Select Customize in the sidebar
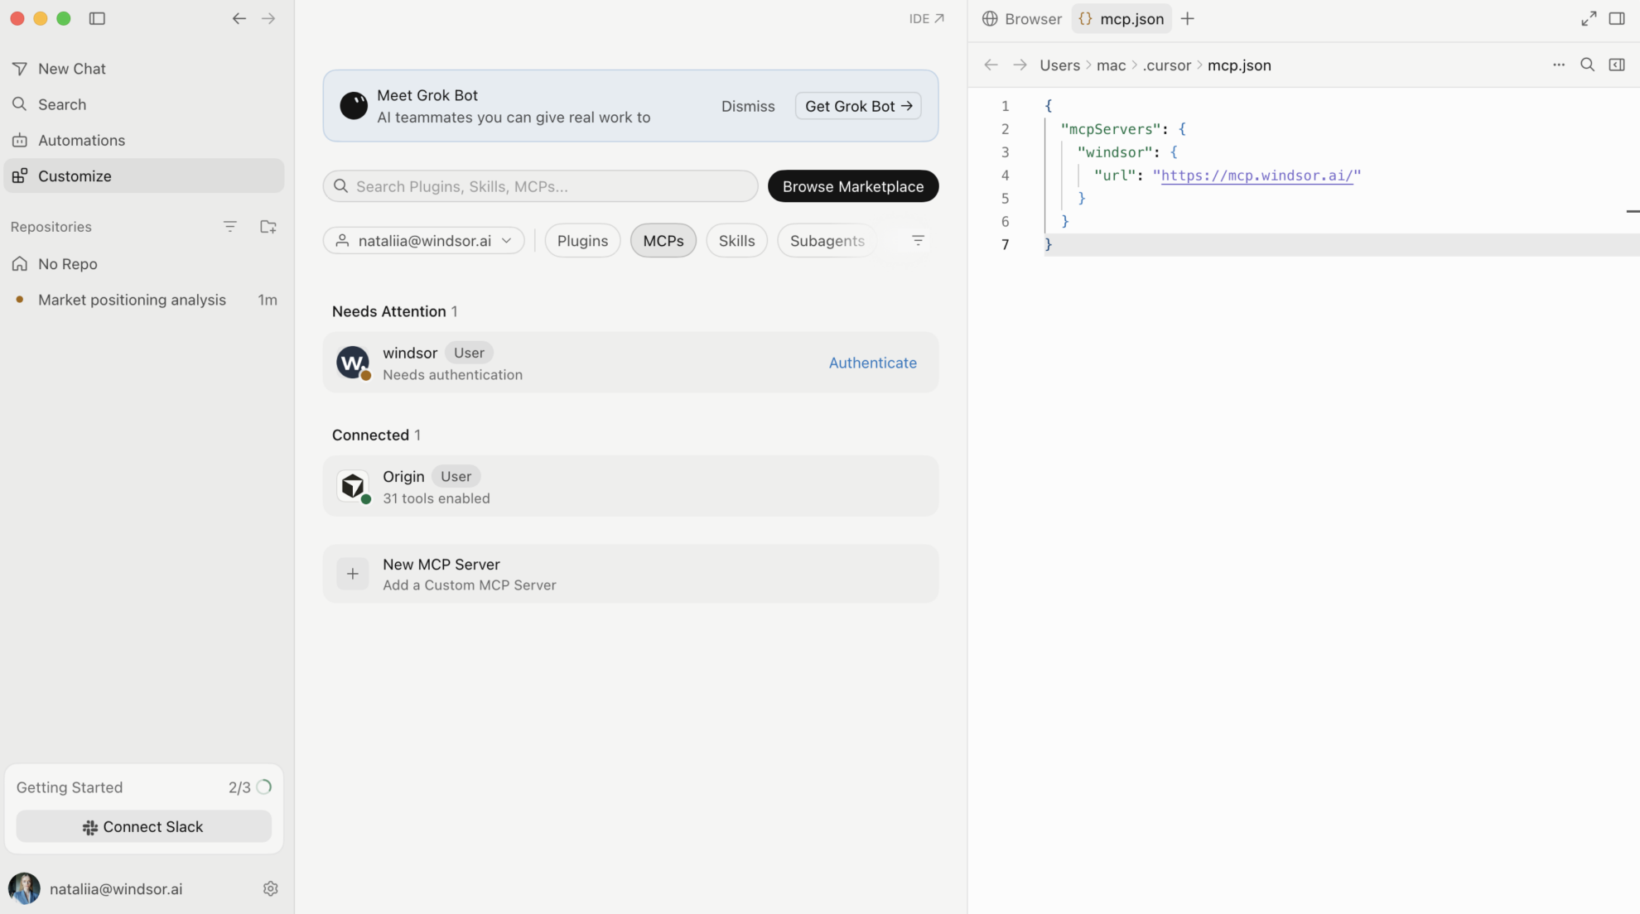The image size is (1640, 914). pos(144,176)
